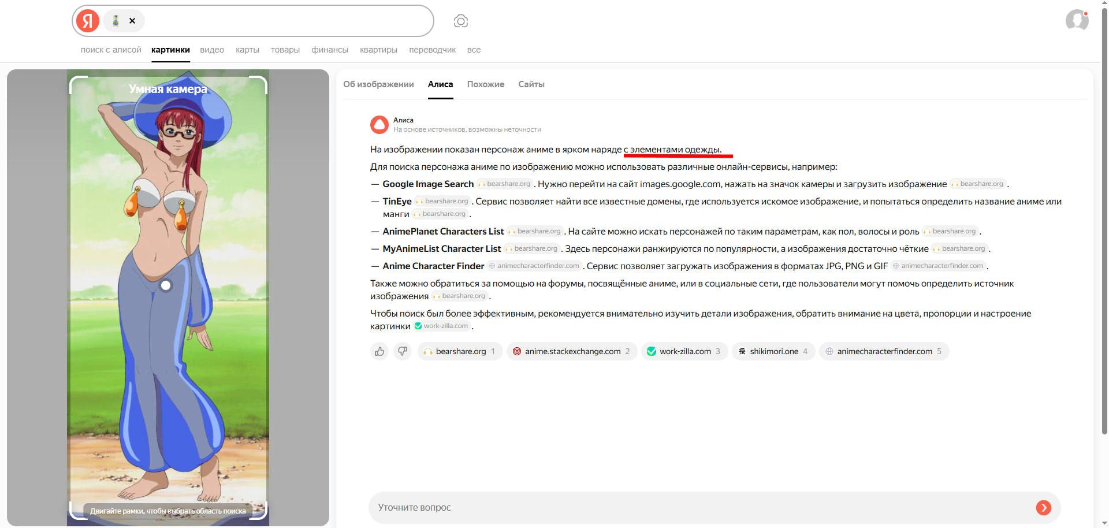The height and width of the screenshot is (528, 1109).
Task: Open anime.stackexchange.com source chip
Action: tap(572, 351)
